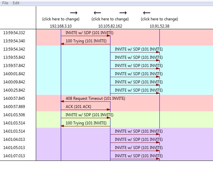The image size is (213, 172).
Task: Select INVITE w/ SDP message at 13:59:57.842
Action: pyautogui.click(x=139, y=66)
